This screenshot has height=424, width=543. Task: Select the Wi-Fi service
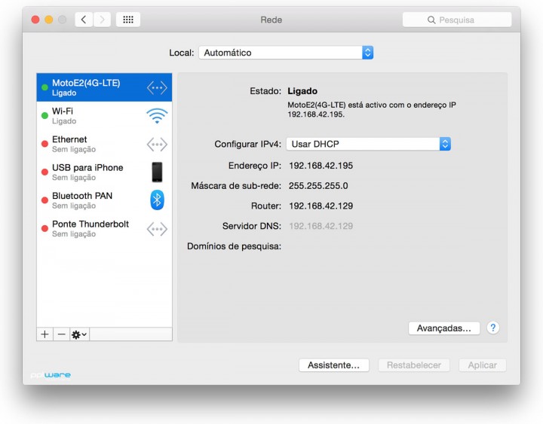104,115
